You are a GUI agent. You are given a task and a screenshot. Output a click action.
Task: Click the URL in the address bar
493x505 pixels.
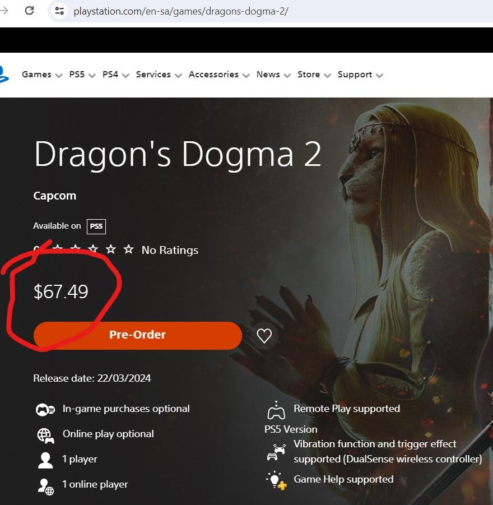(x=180, y=11)
